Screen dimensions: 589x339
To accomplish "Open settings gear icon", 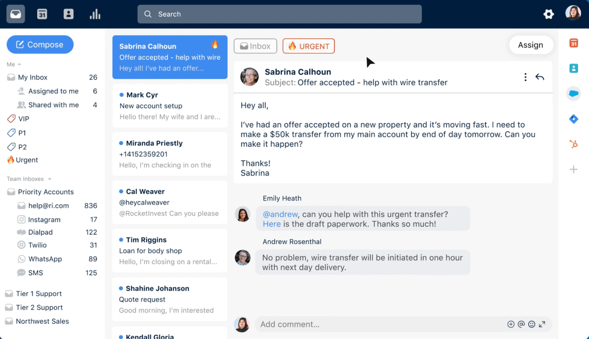I will coord(549,14).
